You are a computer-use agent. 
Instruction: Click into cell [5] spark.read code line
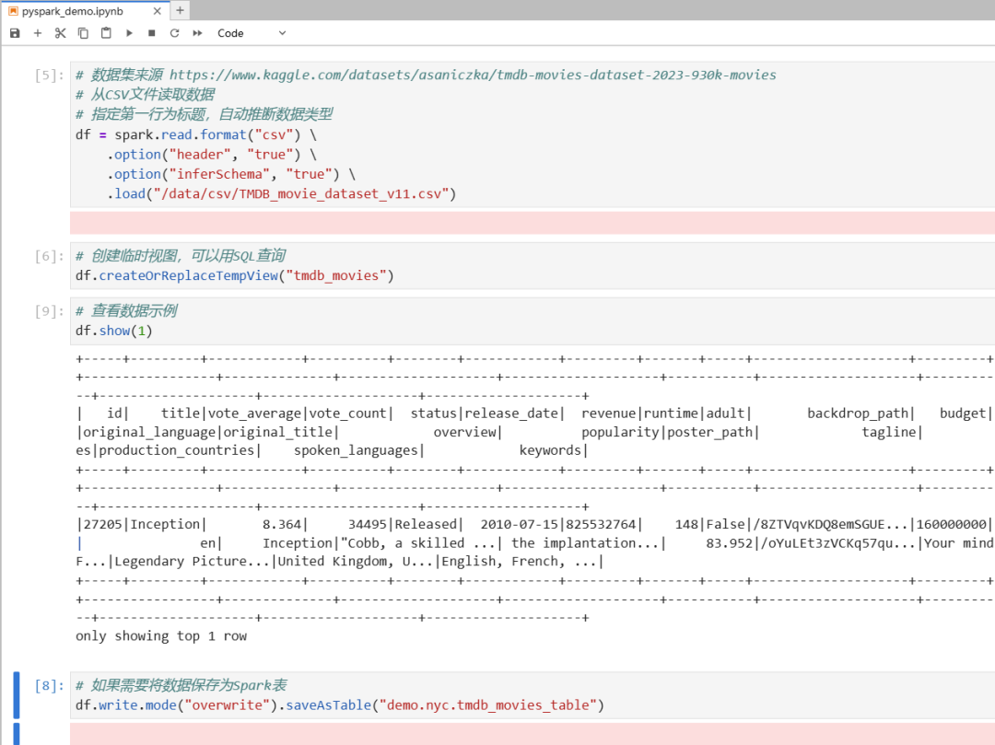[x=196, y=134]
